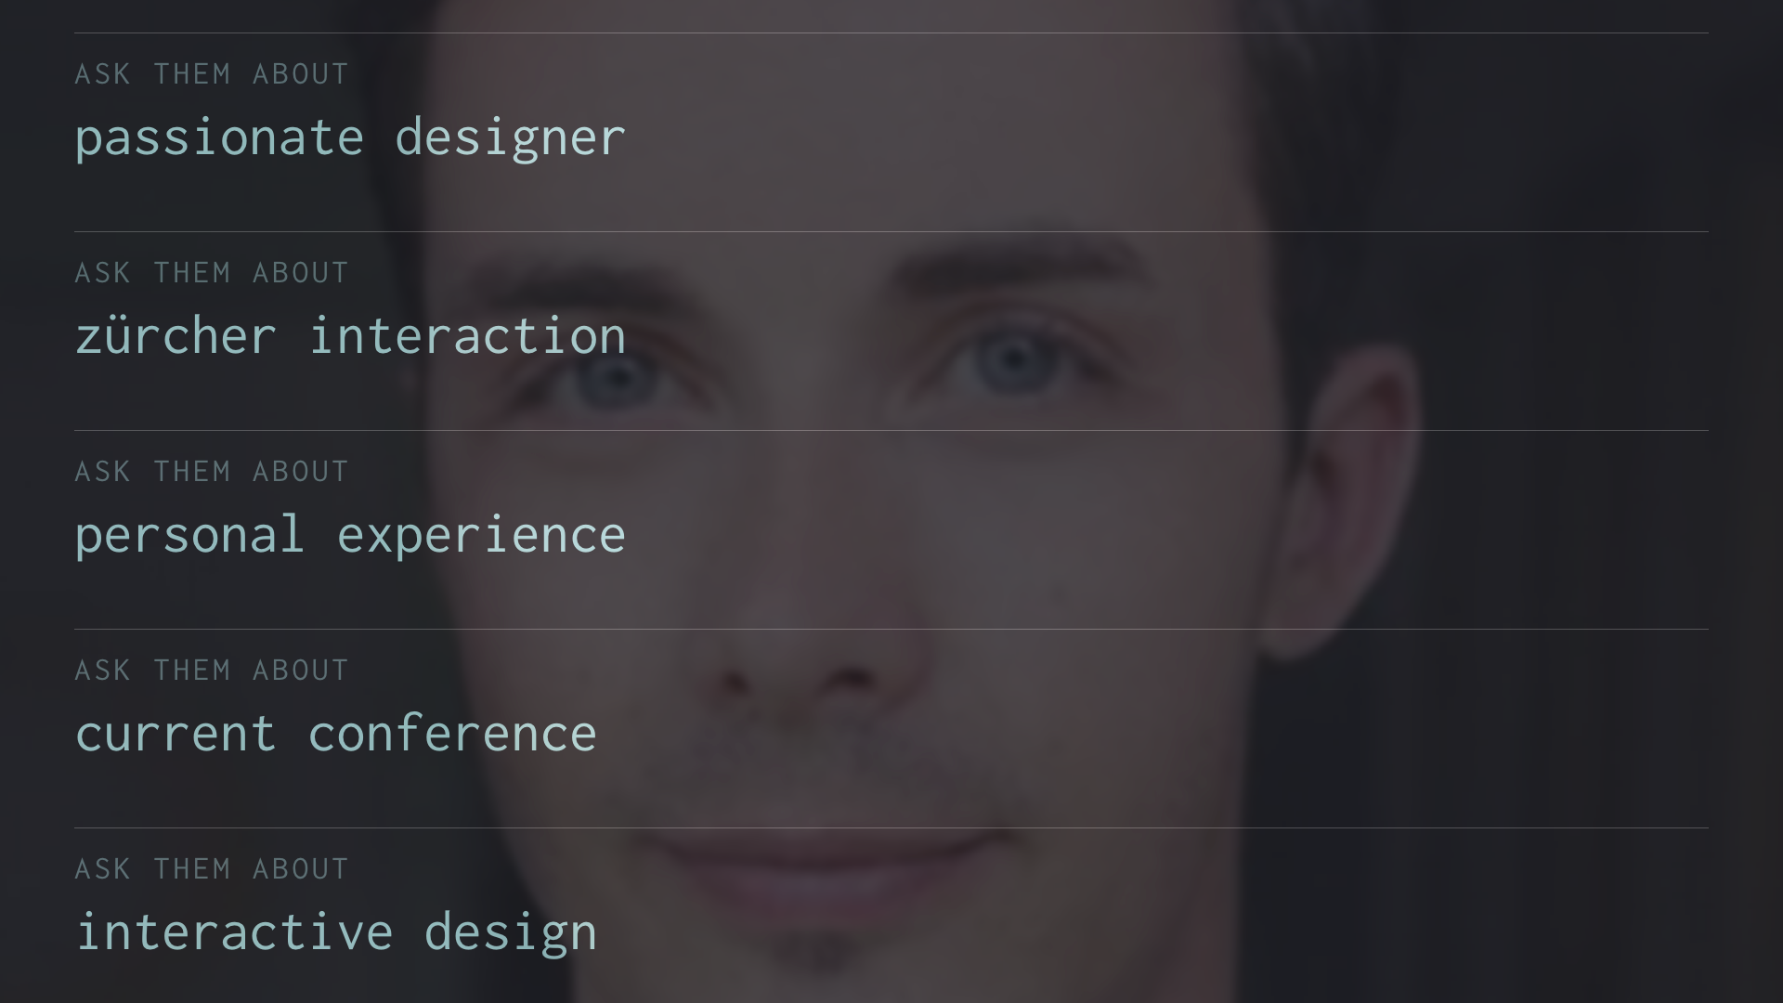The width and height of the screenshot is (1783, 1003).
Task: Open the current conference topic
Action: coord(335,734)
